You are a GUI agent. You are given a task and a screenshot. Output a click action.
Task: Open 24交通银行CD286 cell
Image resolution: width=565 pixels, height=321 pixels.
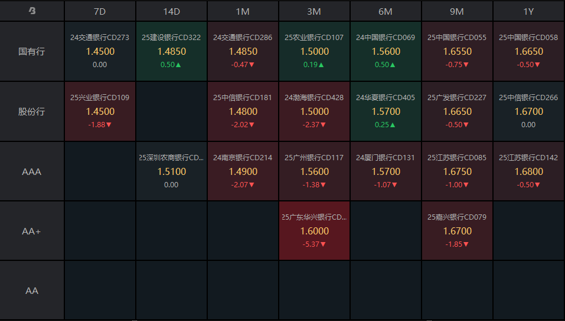[243, 51]
